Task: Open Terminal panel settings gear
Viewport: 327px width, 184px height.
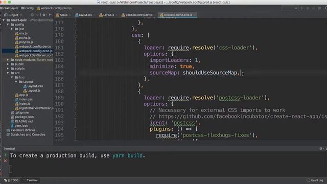Action: 321,149
